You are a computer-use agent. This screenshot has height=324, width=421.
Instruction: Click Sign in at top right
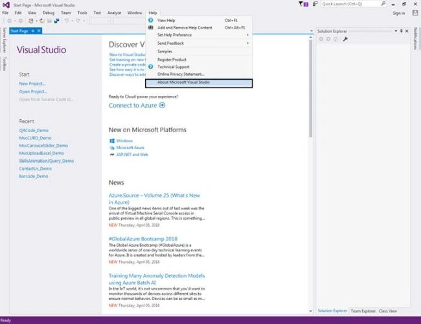[x=399, y=13]
